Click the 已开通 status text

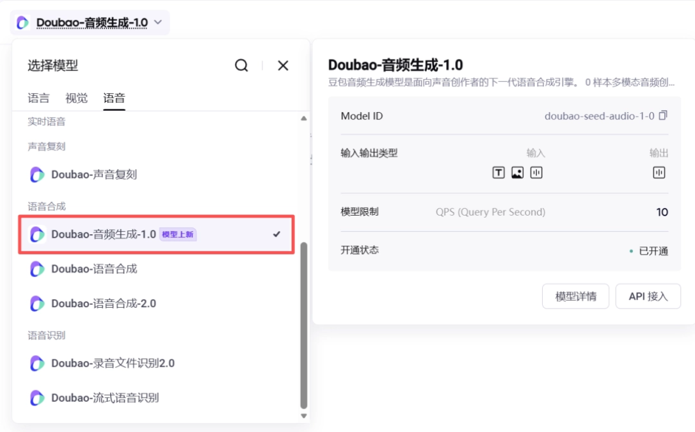653,252
